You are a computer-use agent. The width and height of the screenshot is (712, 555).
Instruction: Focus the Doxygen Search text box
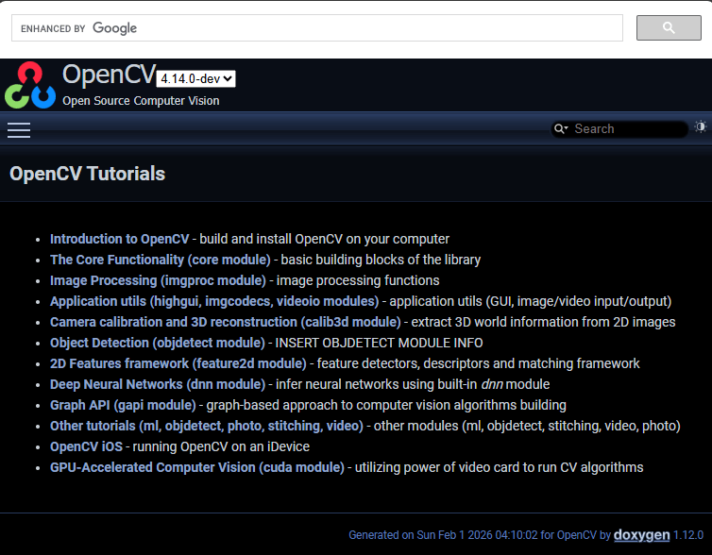pyautogui.click(x=629, y=129)
